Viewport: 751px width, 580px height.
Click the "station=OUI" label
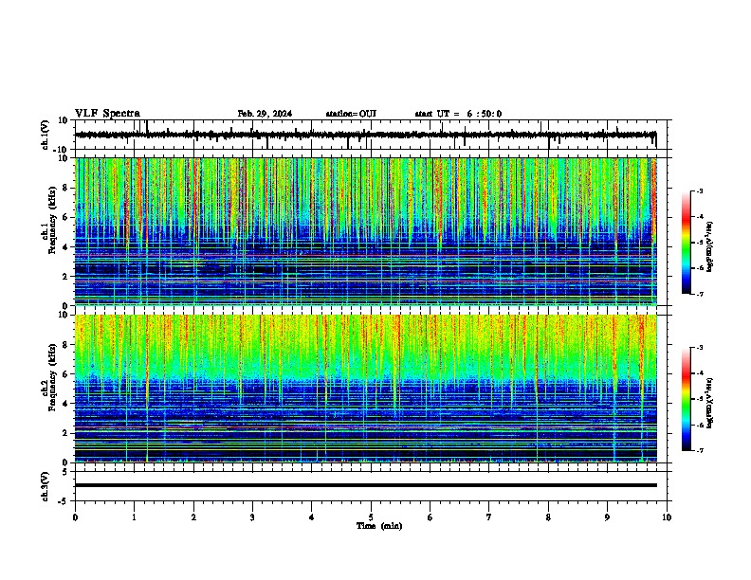point(351,114)
